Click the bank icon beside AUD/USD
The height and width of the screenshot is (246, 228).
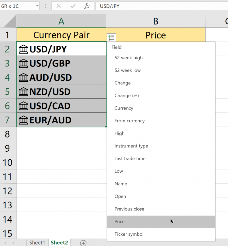23,77
